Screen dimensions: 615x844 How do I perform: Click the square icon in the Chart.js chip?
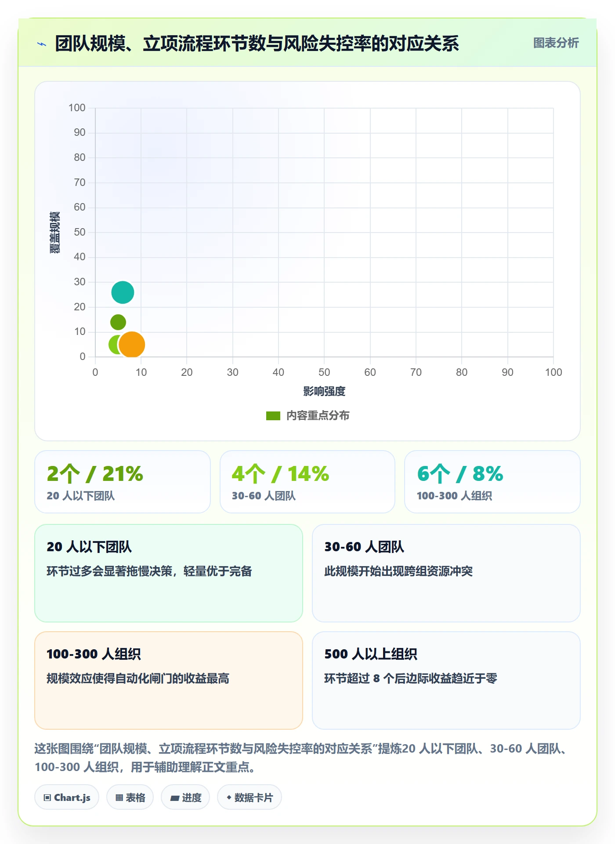47,798
